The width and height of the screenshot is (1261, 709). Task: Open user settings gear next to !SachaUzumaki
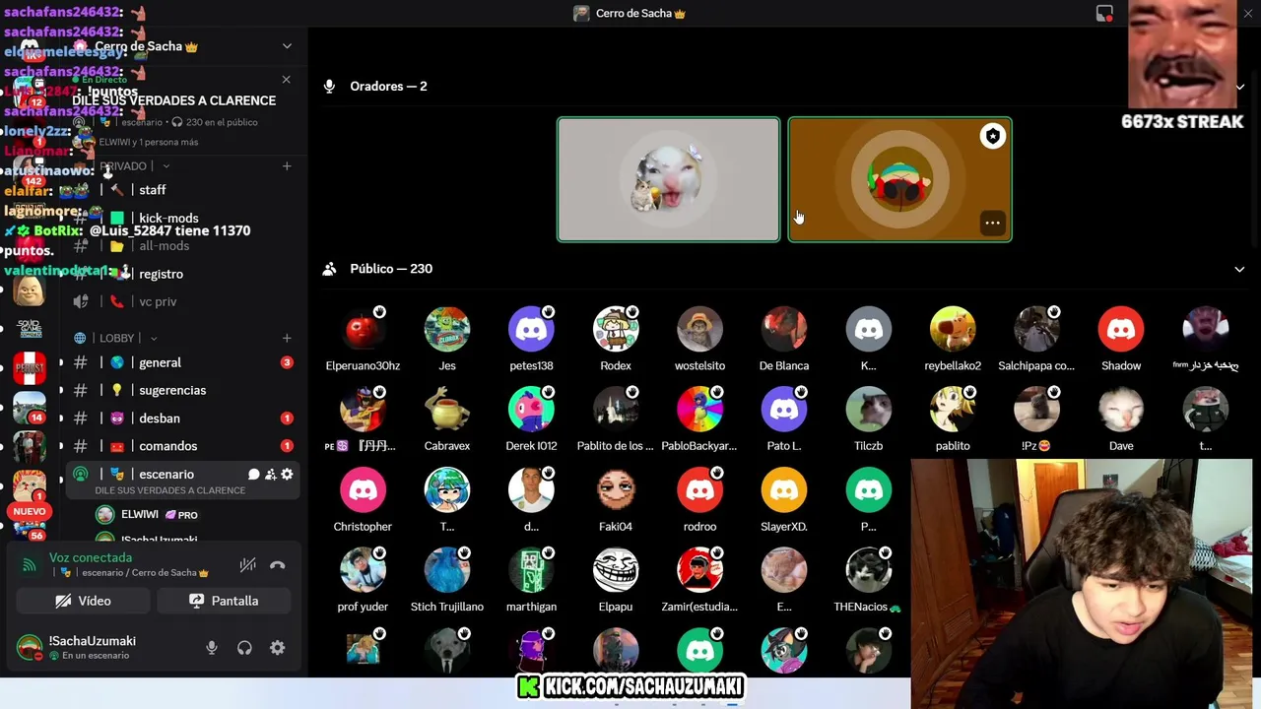pyautogui.click(x=278, y=648)
